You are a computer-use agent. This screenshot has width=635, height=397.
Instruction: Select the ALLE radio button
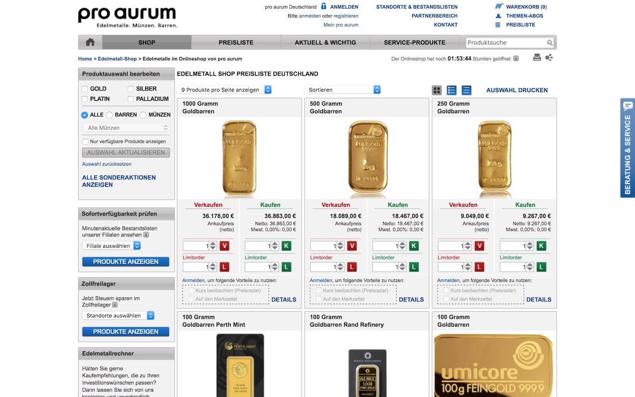pyautogui.click(x=85, y=115)
